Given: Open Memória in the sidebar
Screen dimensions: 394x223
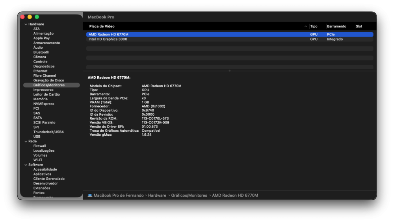Looking at the screenshot, I should tap(41, 99).
